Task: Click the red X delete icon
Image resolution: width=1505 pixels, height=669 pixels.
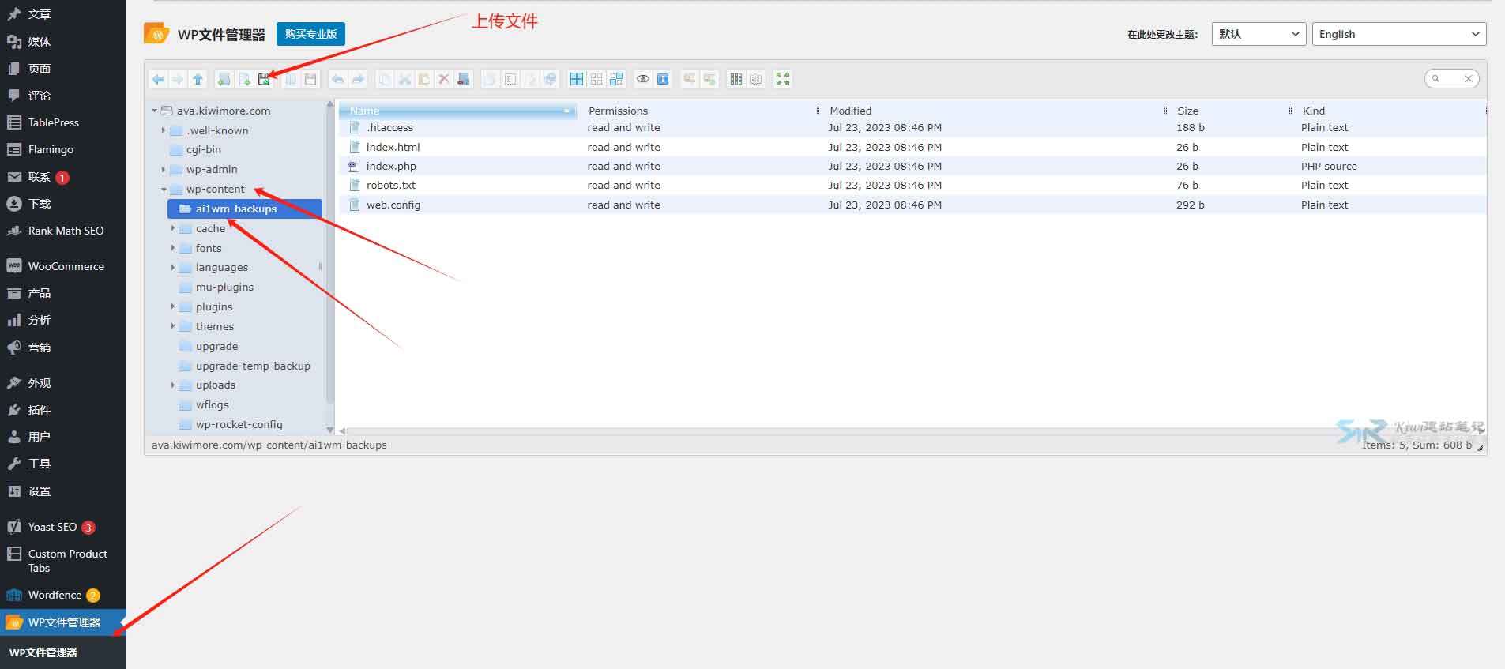Action: coord(444,79)
